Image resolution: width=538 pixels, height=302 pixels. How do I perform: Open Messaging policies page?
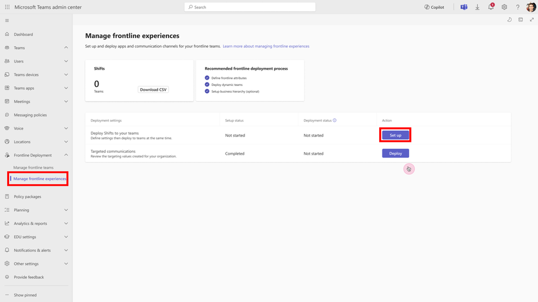coord(30,114)
